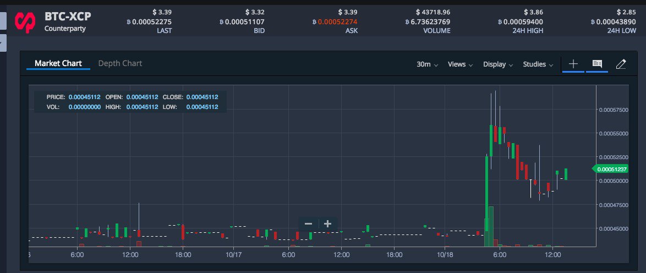646x273 pixels.
Task: Toggle the chart info tooltip icon
Action: (597, 64)
